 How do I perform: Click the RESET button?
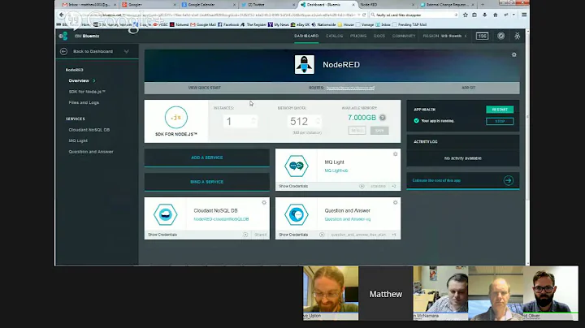click(x=357, y=131)
